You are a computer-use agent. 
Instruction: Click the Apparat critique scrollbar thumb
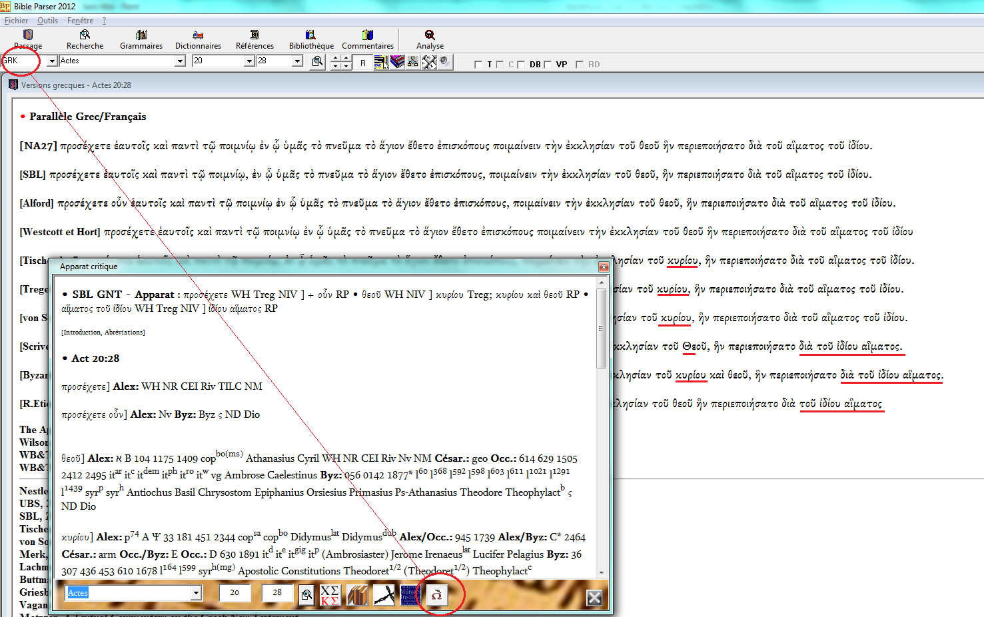602,328
